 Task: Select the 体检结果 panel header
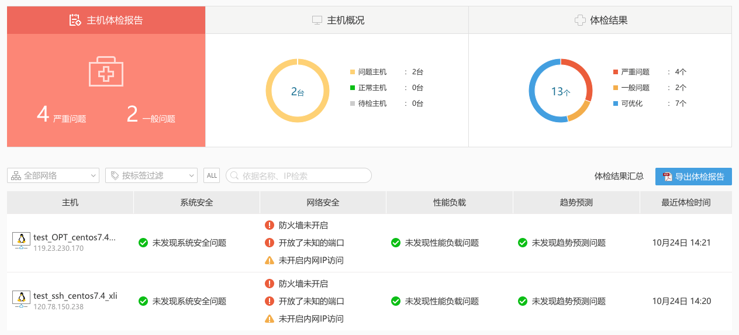[600, 20]
